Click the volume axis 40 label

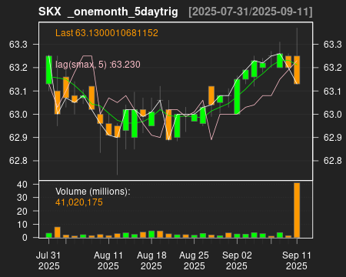[x=22, y=185]
